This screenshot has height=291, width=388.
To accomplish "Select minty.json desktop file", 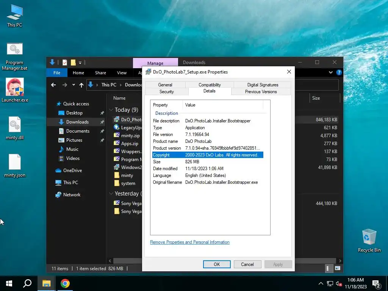I will (x=15, y=166).
